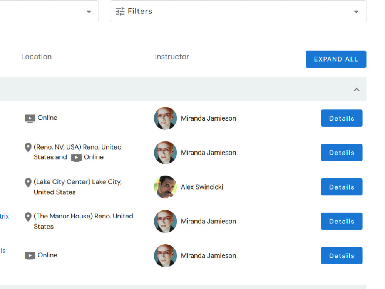Viewport: 385px width, 289px height.
Task: Click Miranda Jamieson's avatar in first row
Action: click(165, 118)
